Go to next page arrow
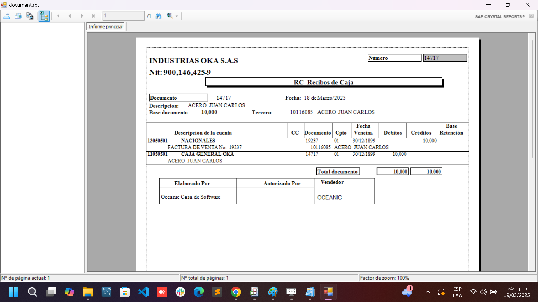Viewport: 538px width, 302px height. 82,16
